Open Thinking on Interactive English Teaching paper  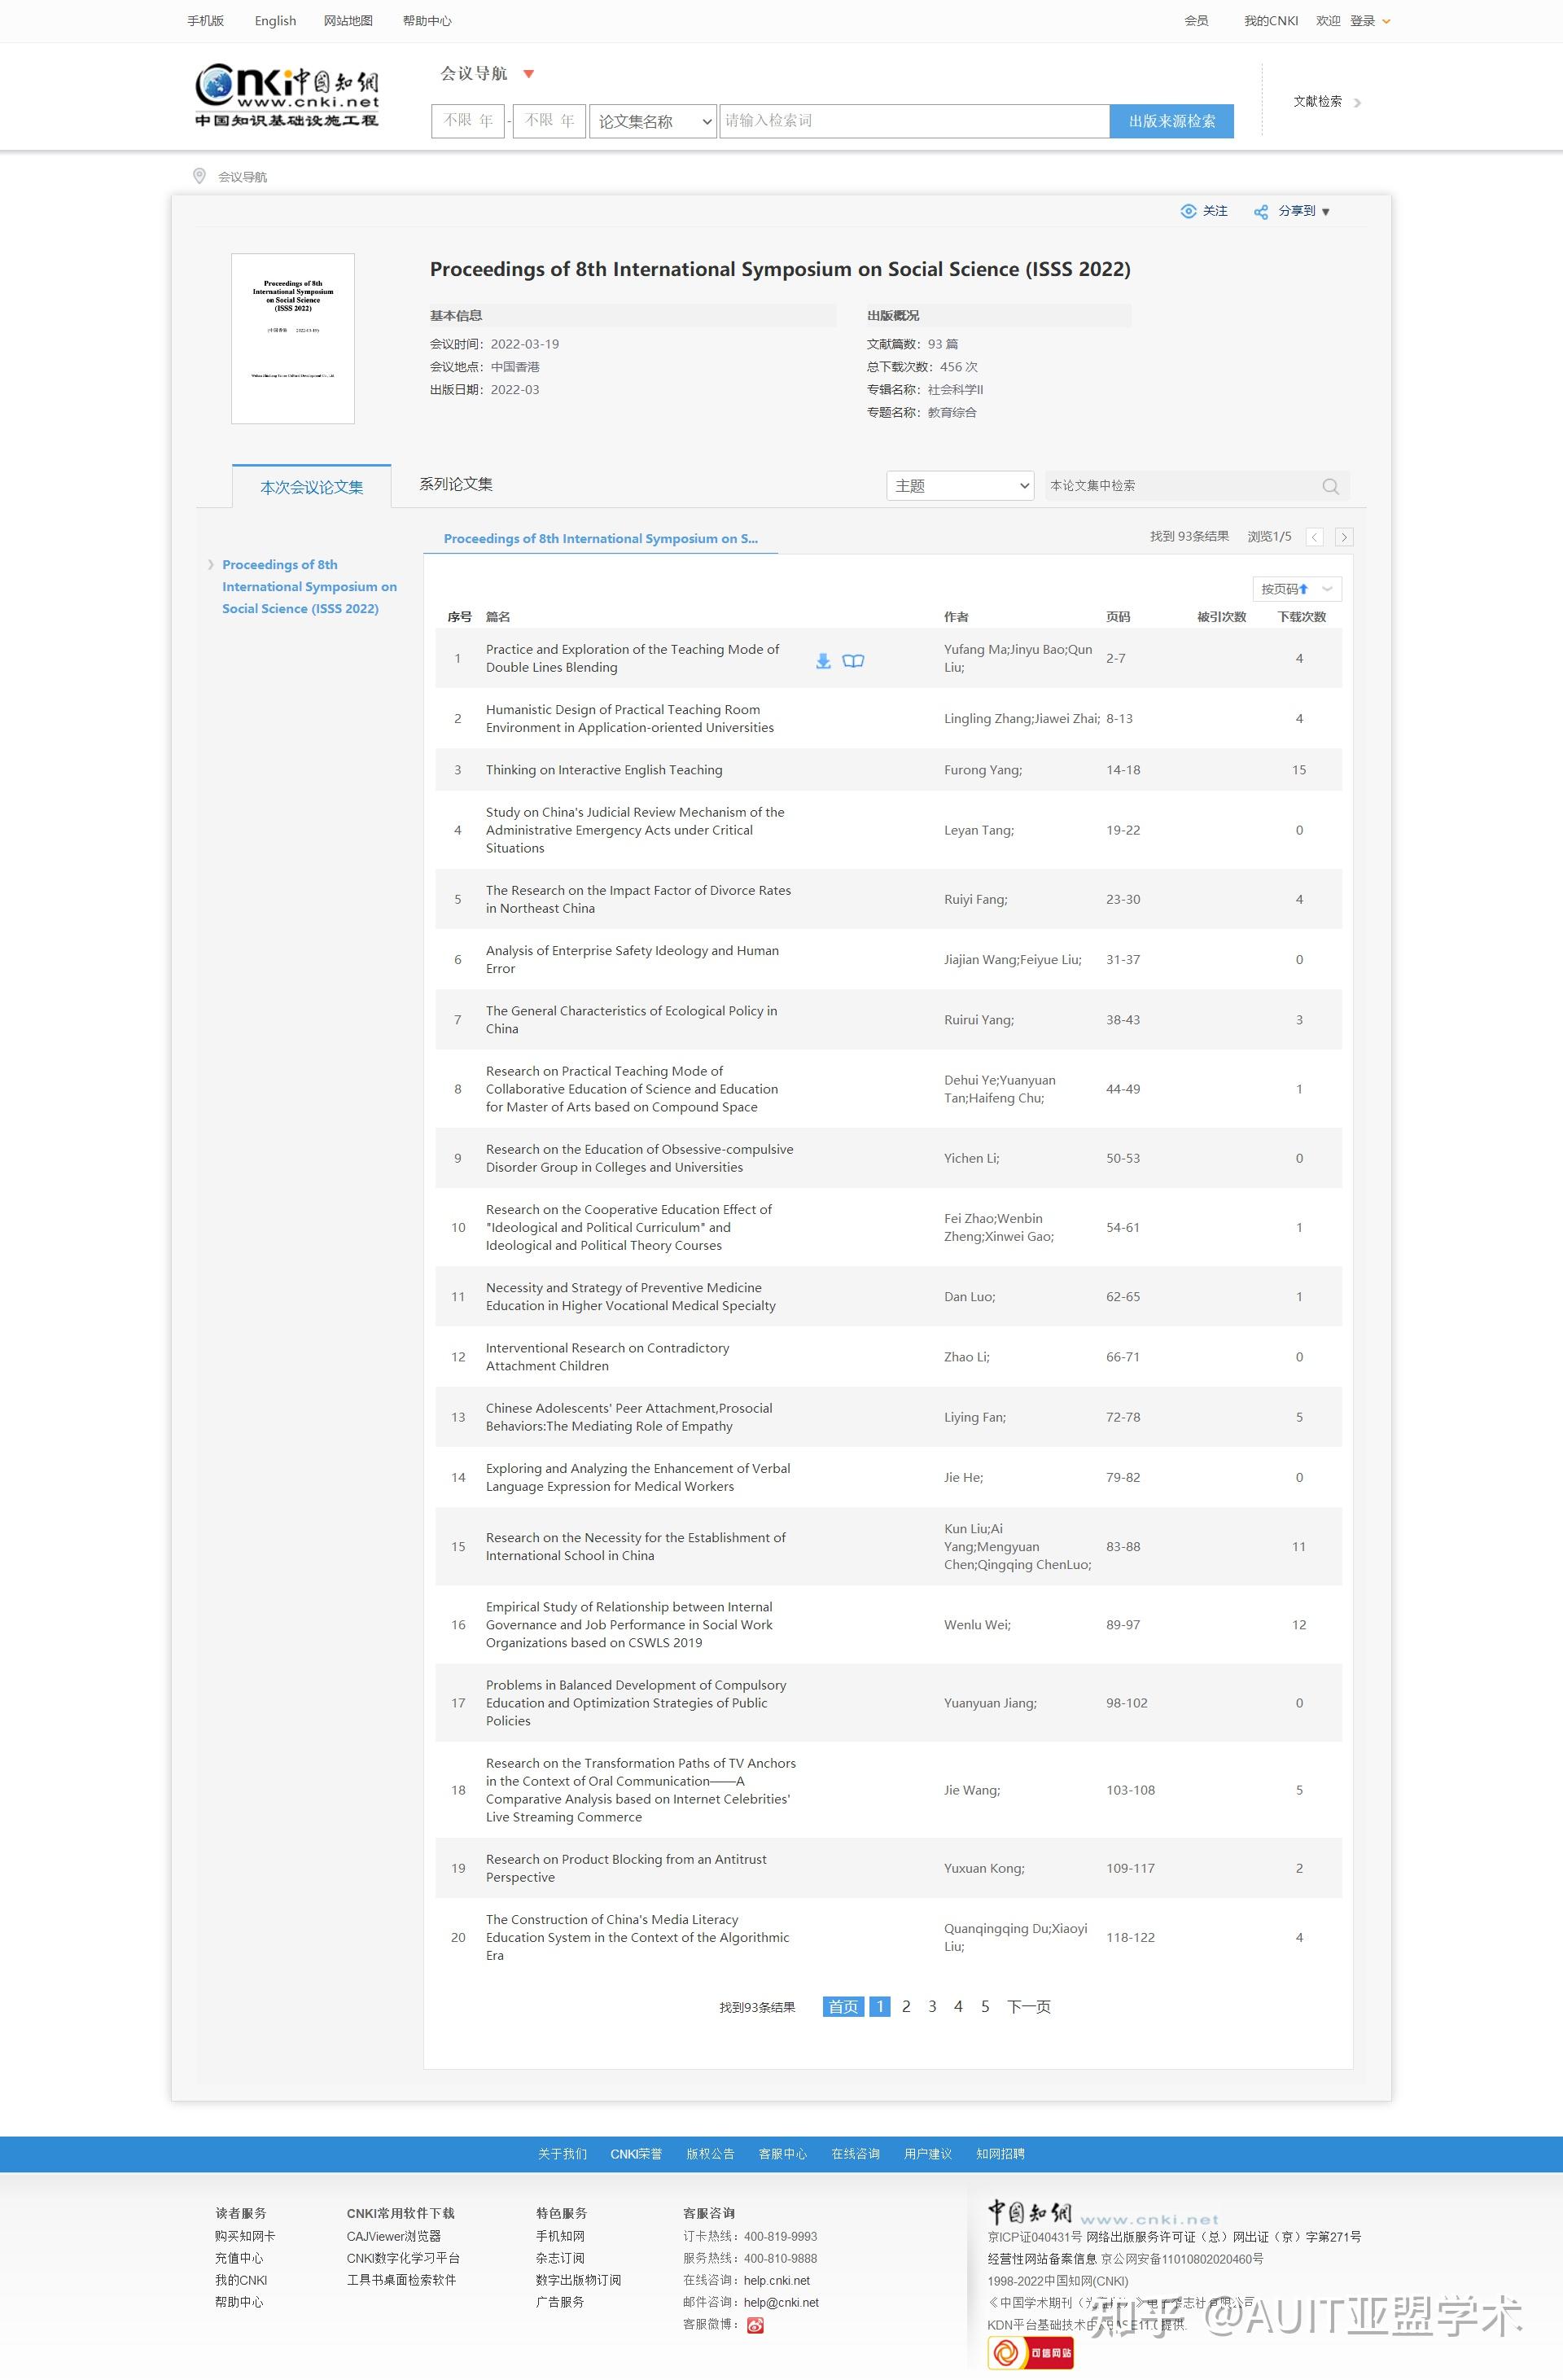pyautogui.click(x=603, y=770)
